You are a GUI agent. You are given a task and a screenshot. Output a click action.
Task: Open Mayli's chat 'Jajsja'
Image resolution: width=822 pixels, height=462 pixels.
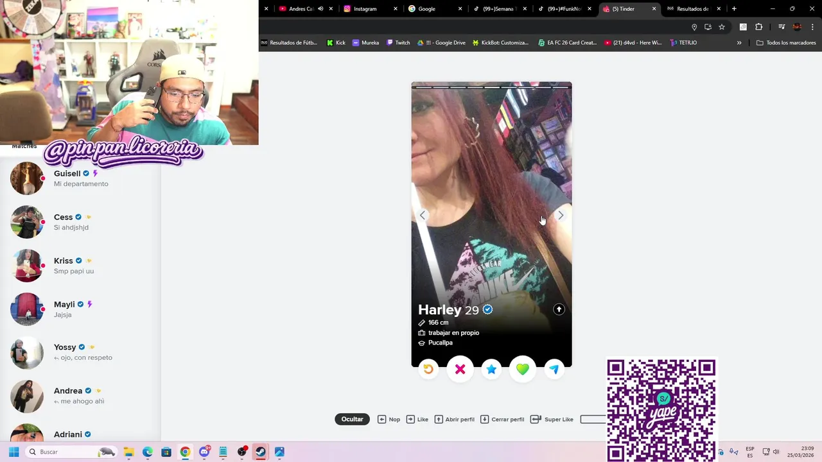click(x=80, y=309)
